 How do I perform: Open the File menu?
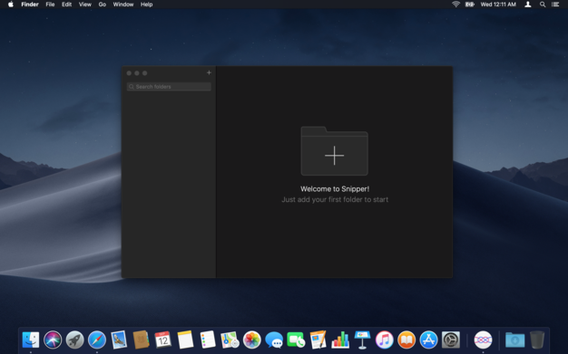pyautogui.click(x=50, y=5)
